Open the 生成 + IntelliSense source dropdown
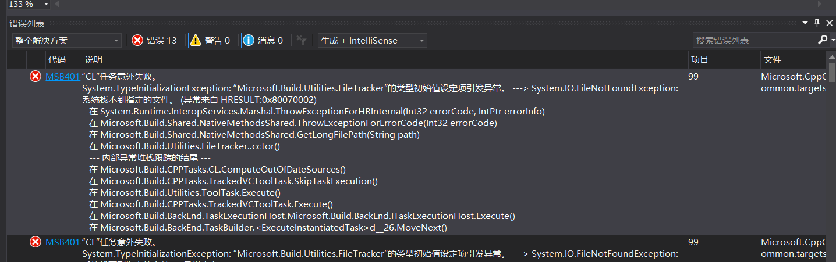Viewport: 836px width, 262px height. click(372, 40)
